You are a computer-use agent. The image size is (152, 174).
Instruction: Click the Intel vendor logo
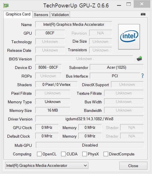pyautogui.click(x=129, y=37)
